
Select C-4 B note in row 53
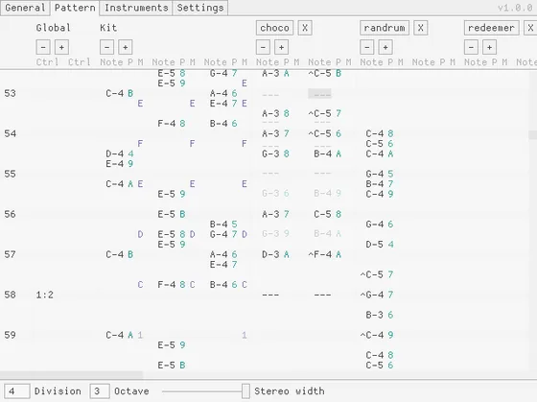(x=120, y=93)
